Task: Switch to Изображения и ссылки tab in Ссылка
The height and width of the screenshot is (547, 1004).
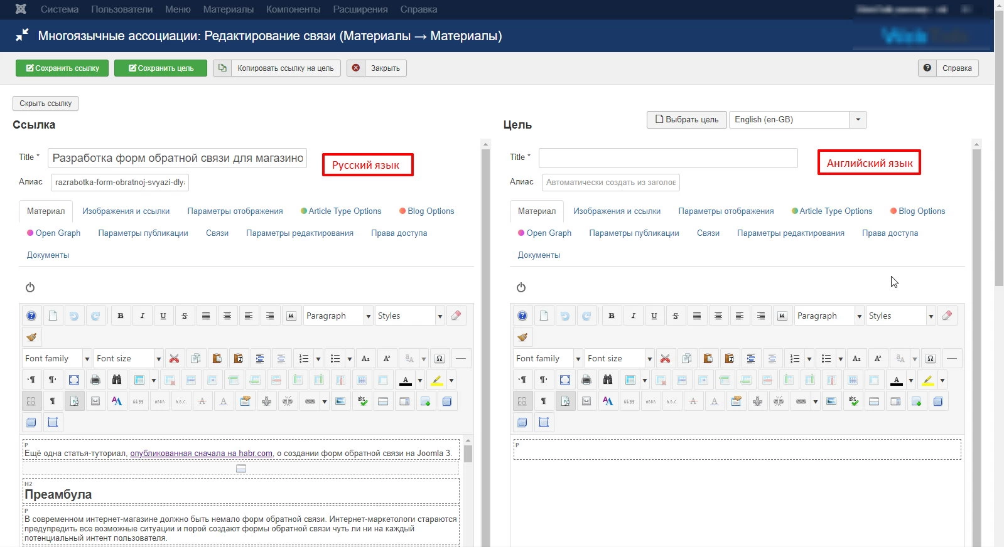Action: point(126,211)
